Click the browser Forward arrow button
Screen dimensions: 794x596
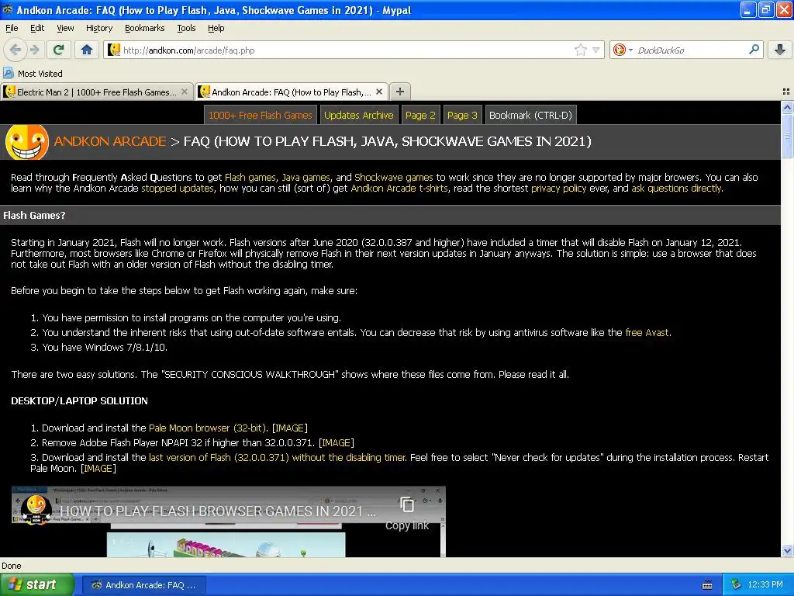tap(34, 50)
